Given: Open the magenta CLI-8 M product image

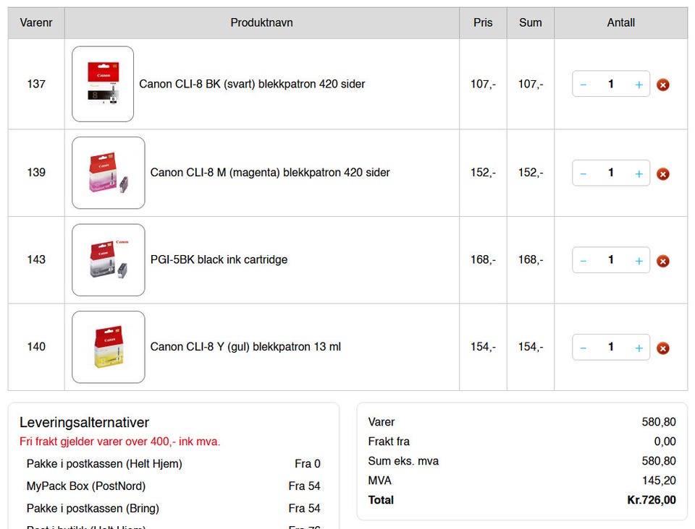Looking at the screenshot, I should click(x=108, y=173).
